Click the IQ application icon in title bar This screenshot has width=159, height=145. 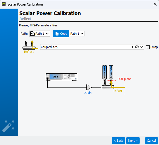[x=4, y=4]
